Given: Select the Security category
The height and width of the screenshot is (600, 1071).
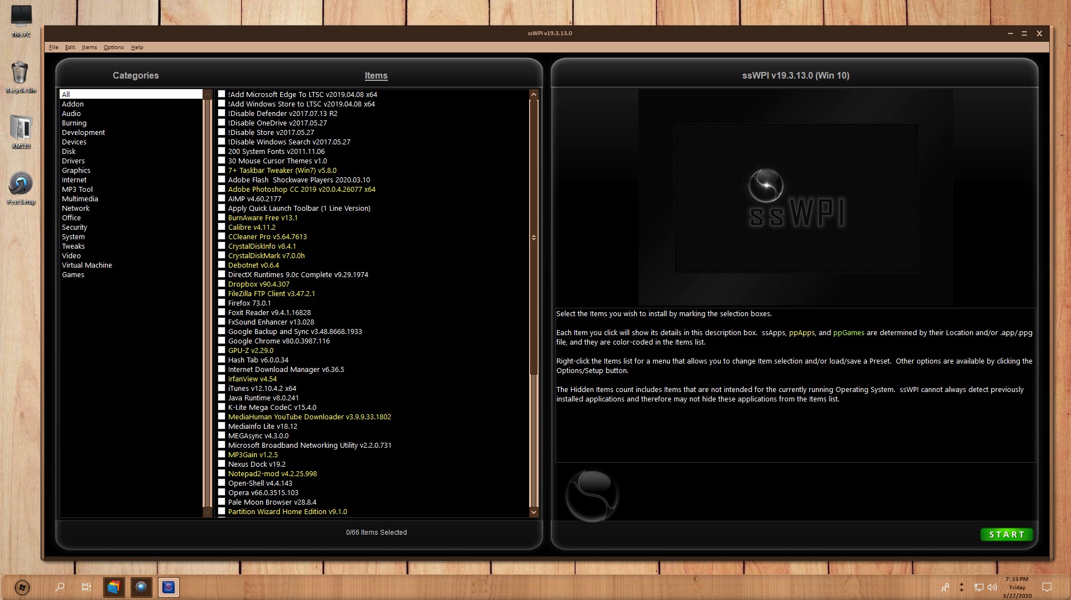Looking at the screenshot, I should [x=74, y=227].
